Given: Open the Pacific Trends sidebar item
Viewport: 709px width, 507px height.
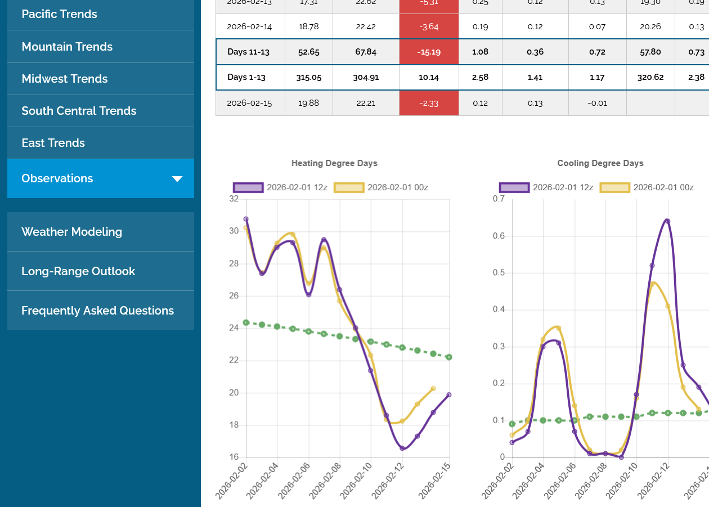Looking at the screenshot, I should (59, 14).
